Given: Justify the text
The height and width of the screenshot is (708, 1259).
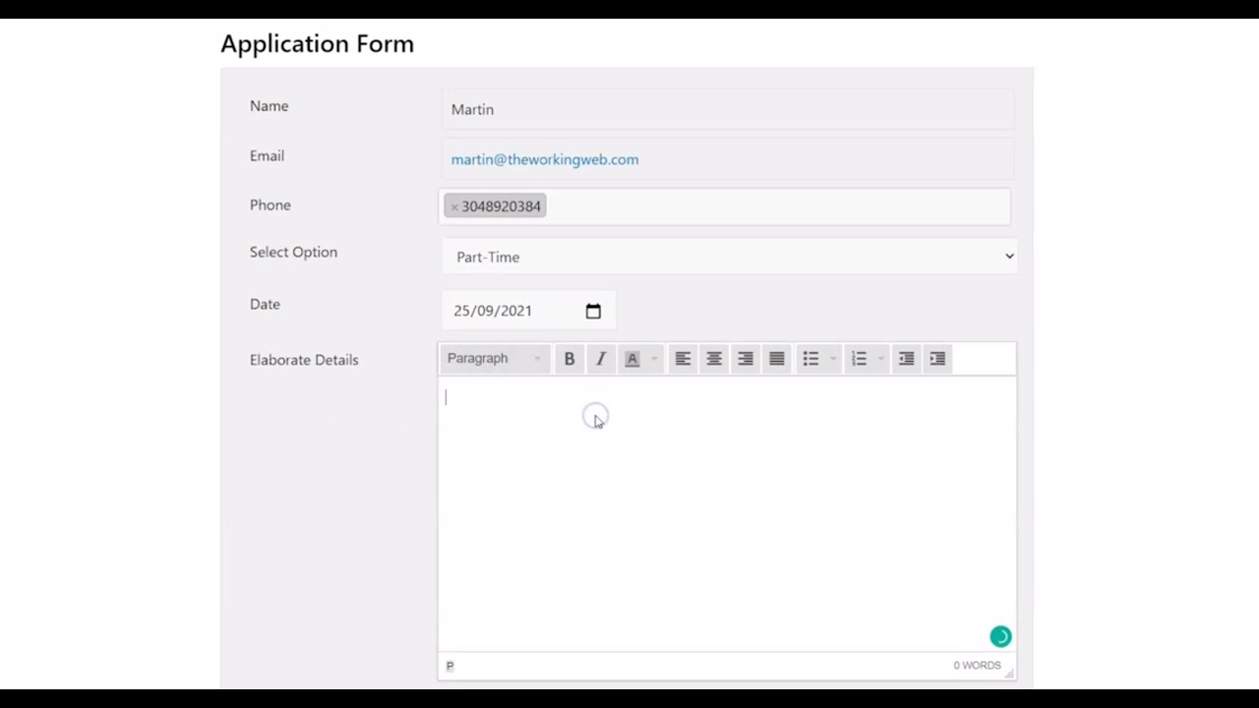Looking at the screenshot, I should [x=777, y=359].
